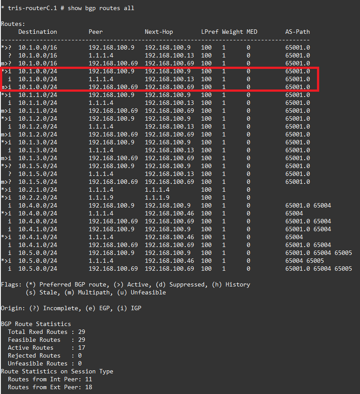Click the AS-Path column header
This screenshot has width=360, height=394.
click(297, 32)
